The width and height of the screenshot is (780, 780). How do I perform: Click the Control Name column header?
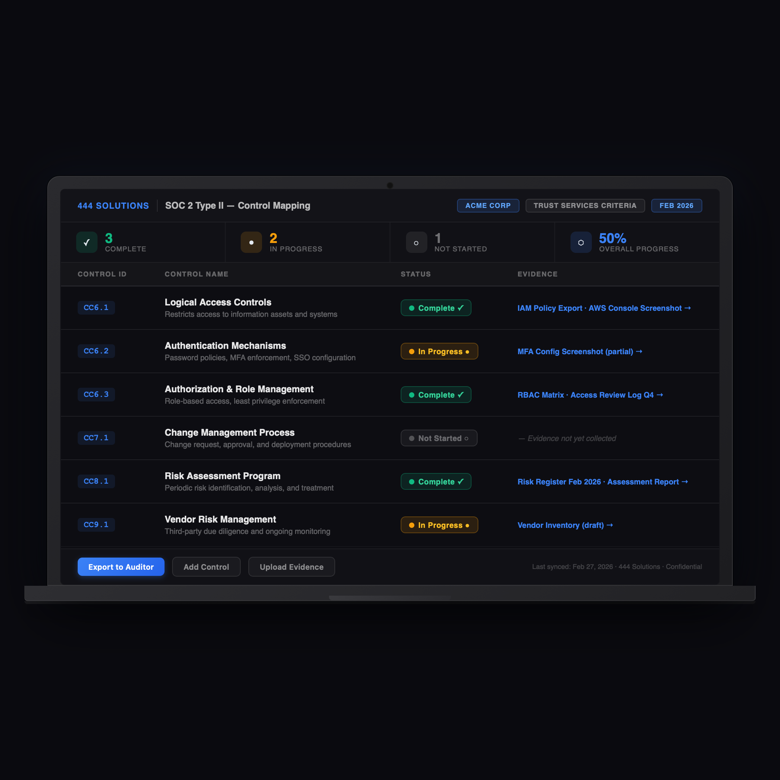(x=196, y=274)
